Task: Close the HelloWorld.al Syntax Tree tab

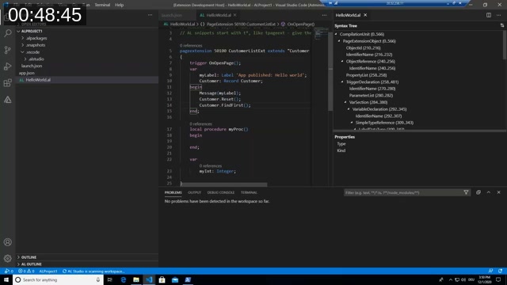Action: tap(365, 15)
